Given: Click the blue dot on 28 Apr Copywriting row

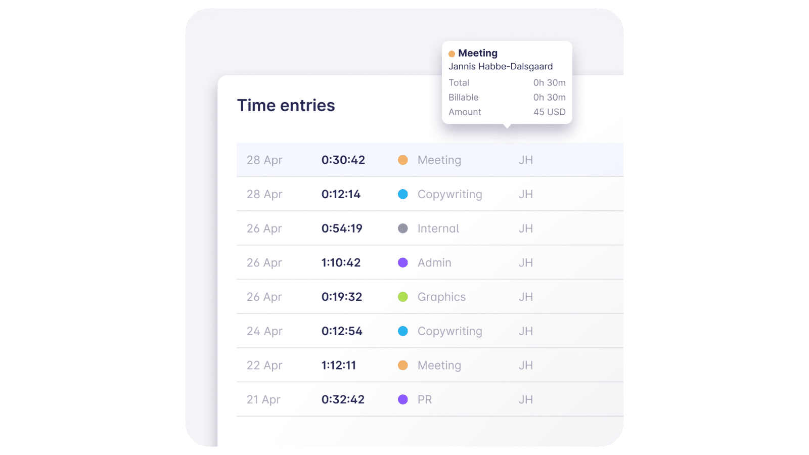Looking at the screenshot, I should tap(403, 194).
